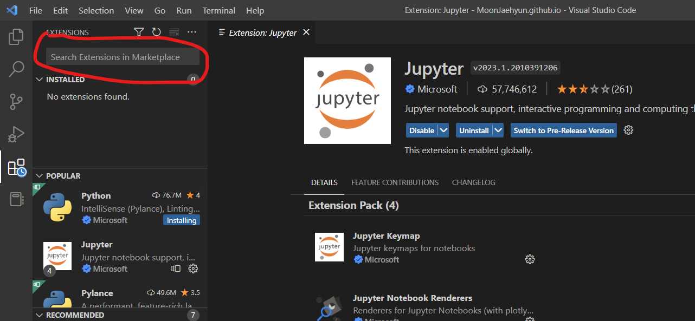This screenshot has width=695, height=321.
Task: Open the Search view icon
Action: coord(16,69)
